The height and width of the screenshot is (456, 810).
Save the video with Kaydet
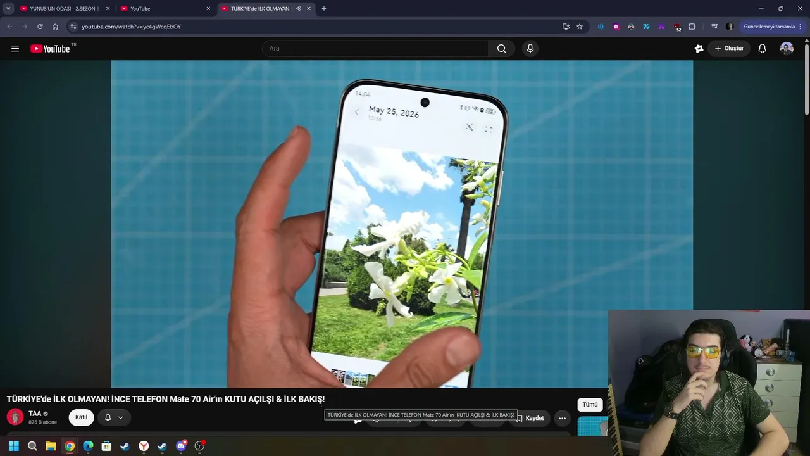pyautogui.click(x=529, y=418)
